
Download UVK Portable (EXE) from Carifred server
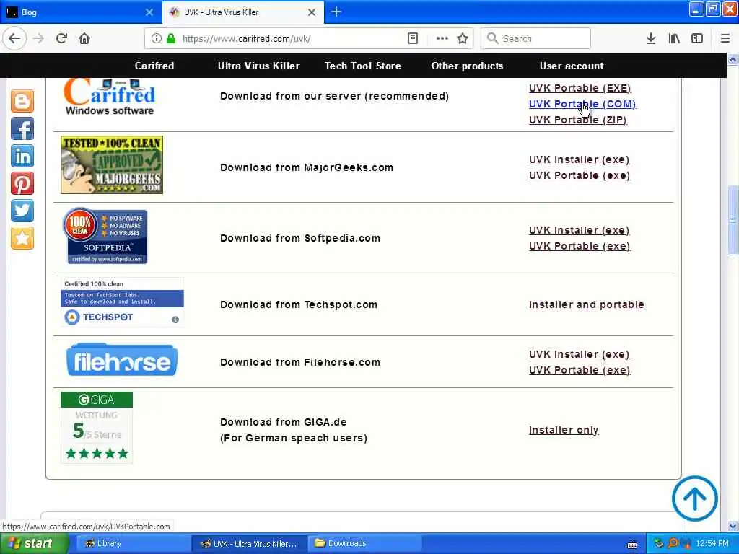pos(580,88)
